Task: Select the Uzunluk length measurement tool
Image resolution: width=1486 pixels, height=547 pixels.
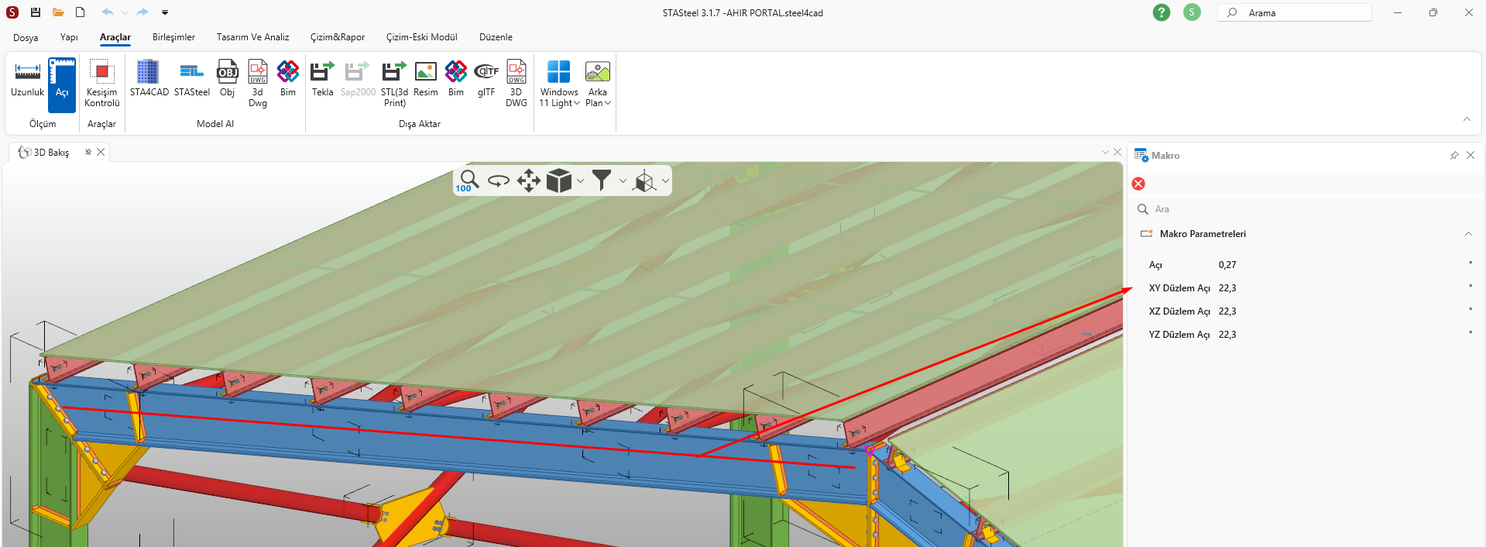Action: tap(27, 80)
